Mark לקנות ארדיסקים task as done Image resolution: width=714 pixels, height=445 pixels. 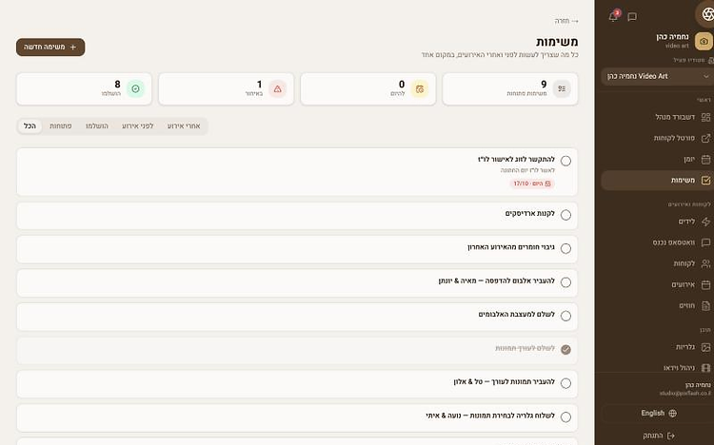click(x=565, y=215)
